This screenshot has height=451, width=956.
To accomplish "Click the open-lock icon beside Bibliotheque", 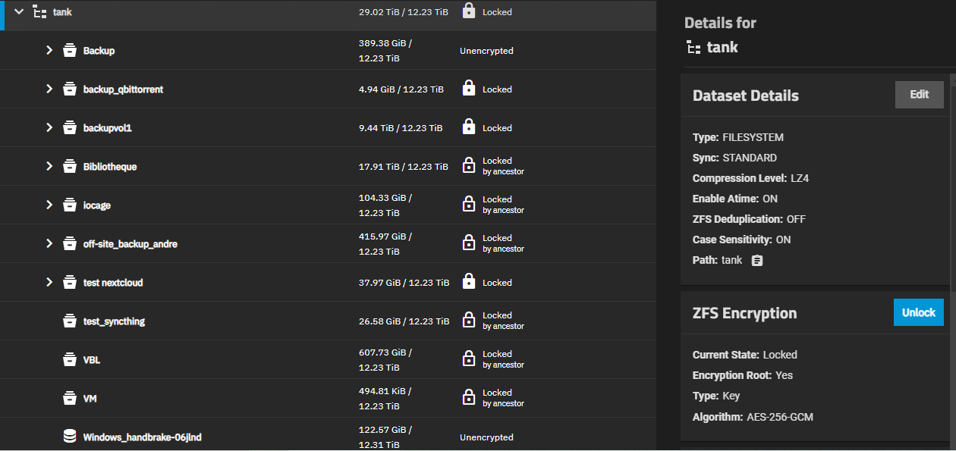I will coord(469,166).
